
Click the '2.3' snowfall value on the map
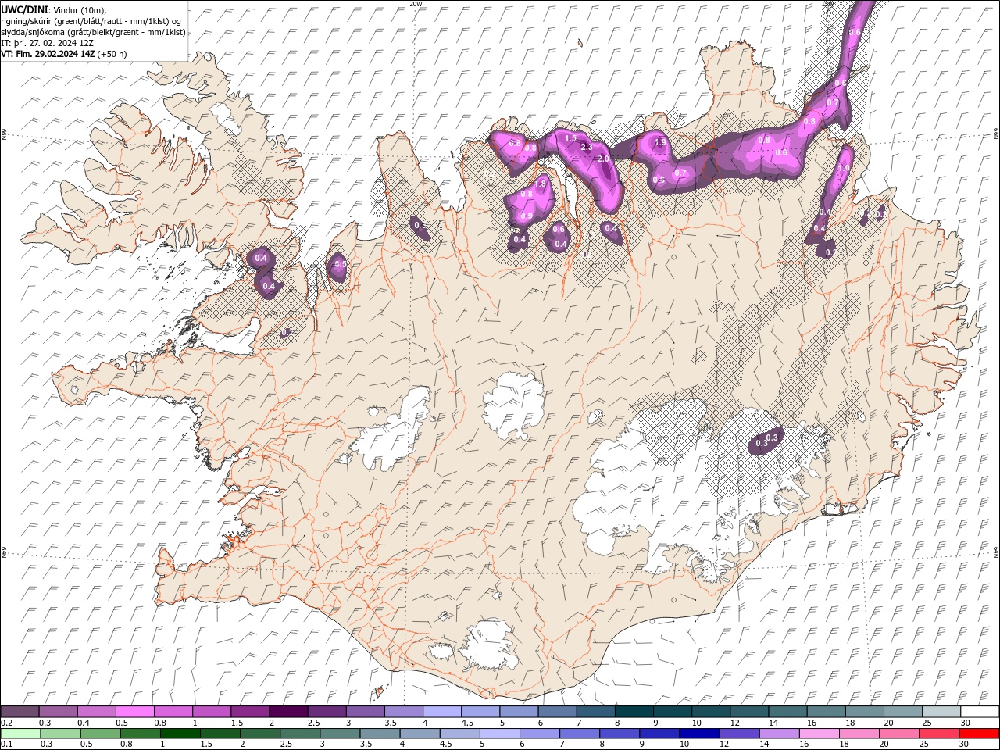click(x=587, y=147)
